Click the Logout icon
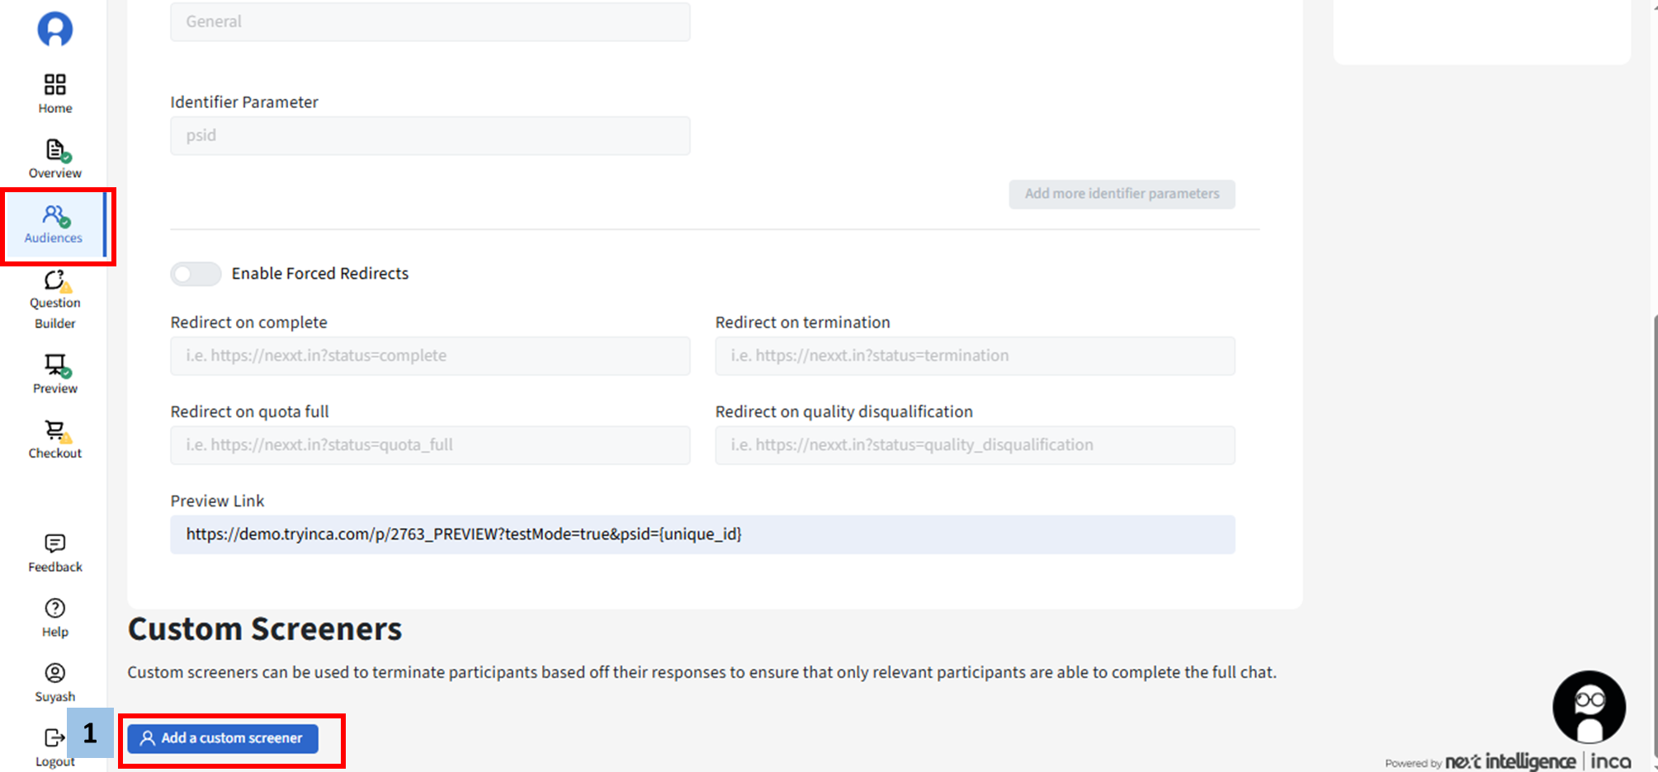This screenshot has height=772, width=1658. coord(54,738)
